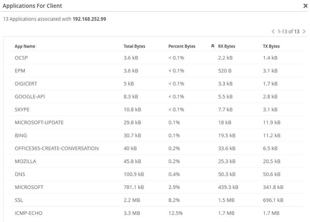
Task: Click the client IP 192.168.252.99
Action: [90, 19]
